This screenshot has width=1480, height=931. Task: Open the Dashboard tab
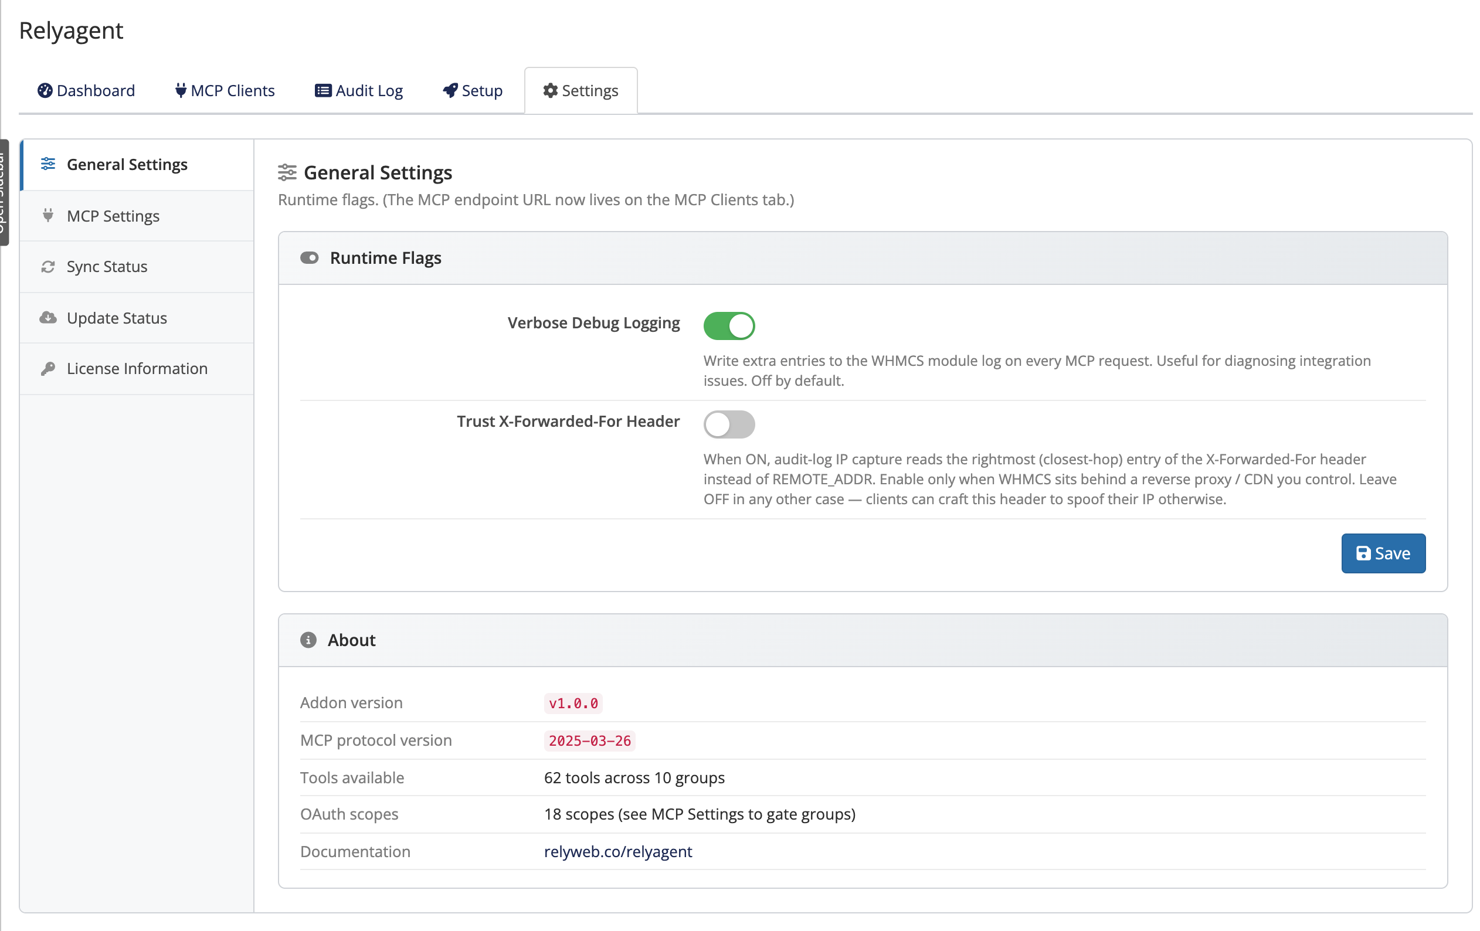point(86,90)
